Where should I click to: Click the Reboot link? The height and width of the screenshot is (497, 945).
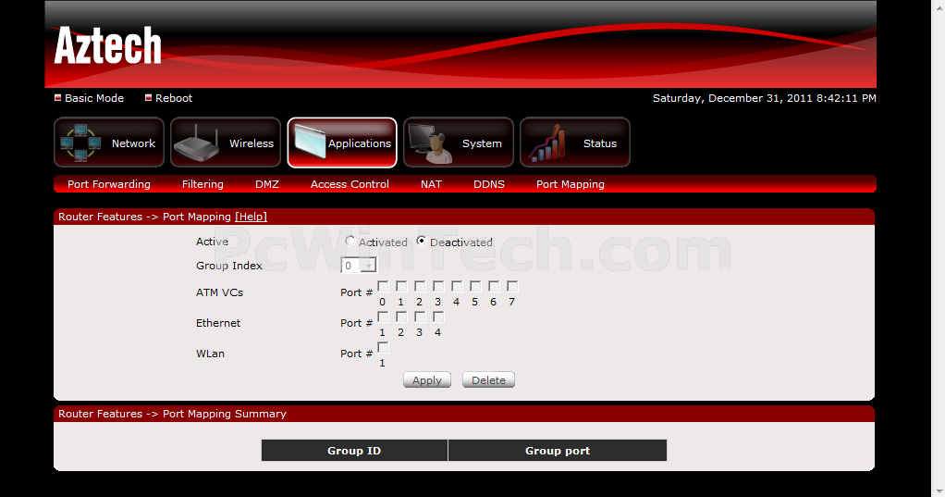click(x=174, y=98)
